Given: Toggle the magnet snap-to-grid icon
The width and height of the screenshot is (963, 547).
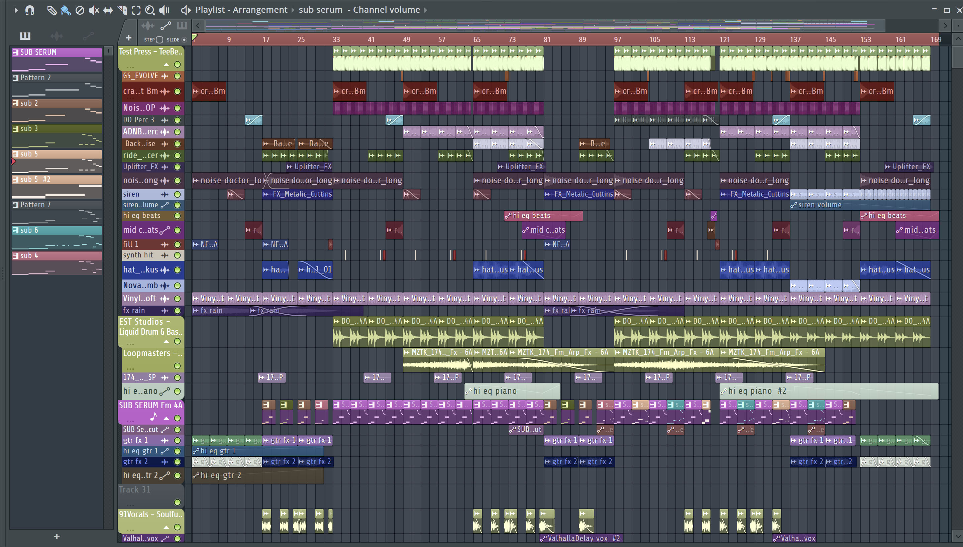Looking at the screenshot, I should point(30,10).
